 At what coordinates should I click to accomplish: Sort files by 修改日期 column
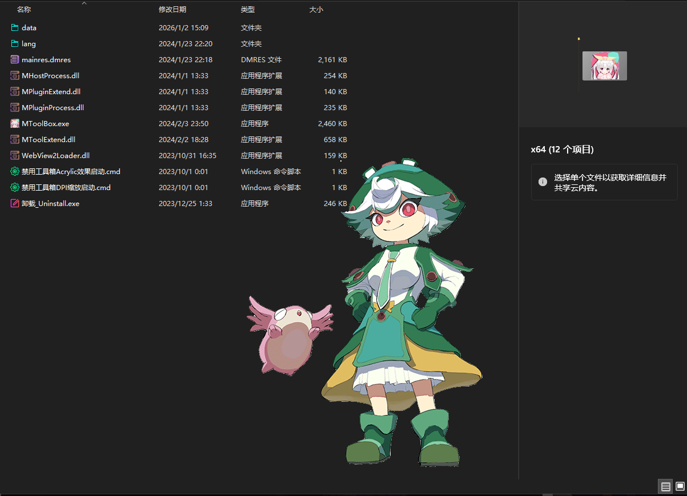(172, 10)
